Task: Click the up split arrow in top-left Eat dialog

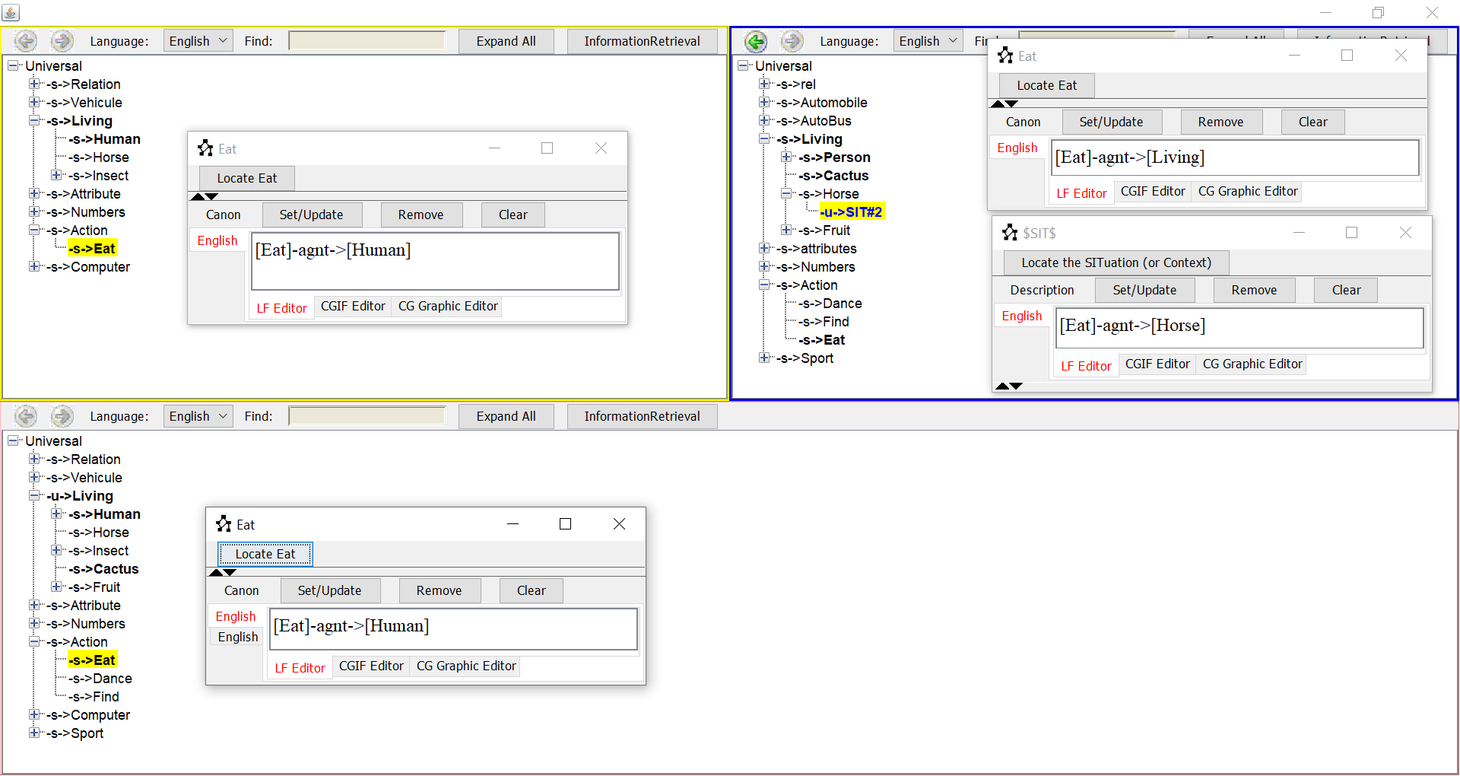Action: tap(198, 196)
